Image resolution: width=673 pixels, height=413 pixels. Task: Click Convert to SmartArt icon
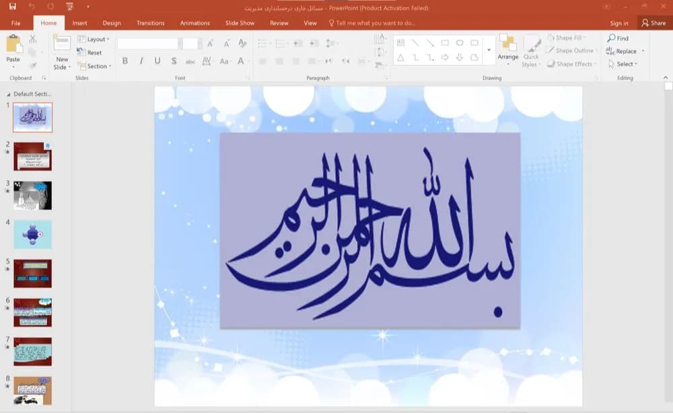pyautogui.click(x=380, y=65)
